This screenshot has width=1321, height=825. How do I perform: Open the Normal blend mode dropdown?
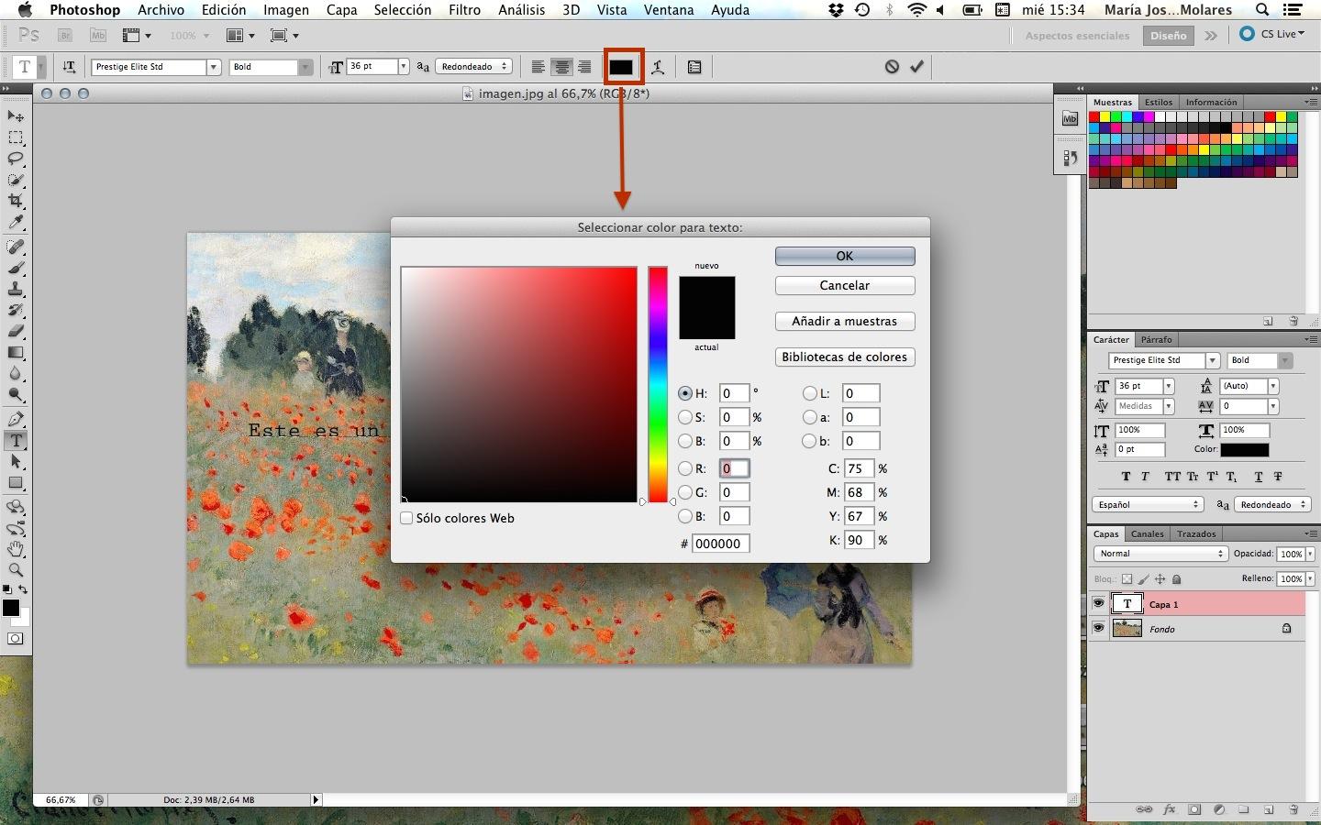[1160, 554]
